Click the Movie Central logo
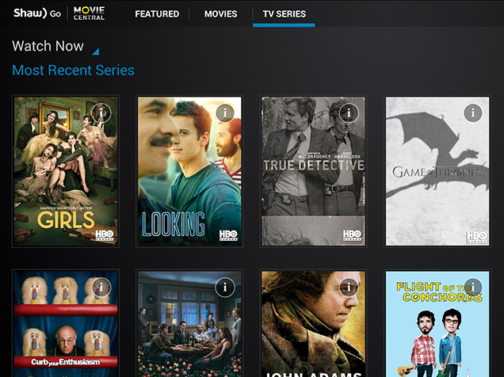The height and width of the screenshot is (377, 504). (89, 13)
